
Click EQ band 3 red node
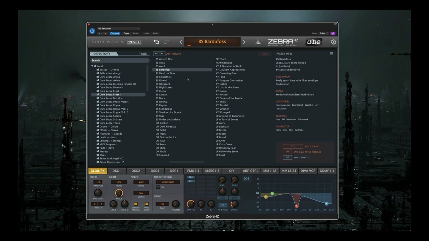click(297, 207)
